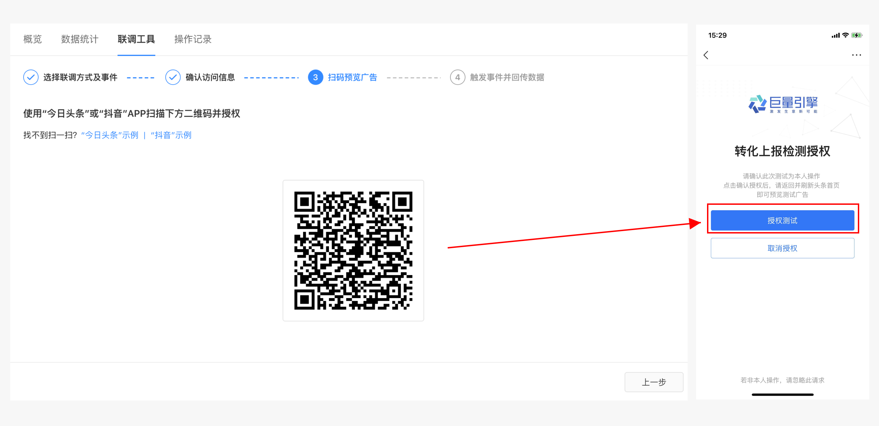Open the "抖音"示例 link
The height and width of the screenshot is (426, 879).
[x=171, y=135]
